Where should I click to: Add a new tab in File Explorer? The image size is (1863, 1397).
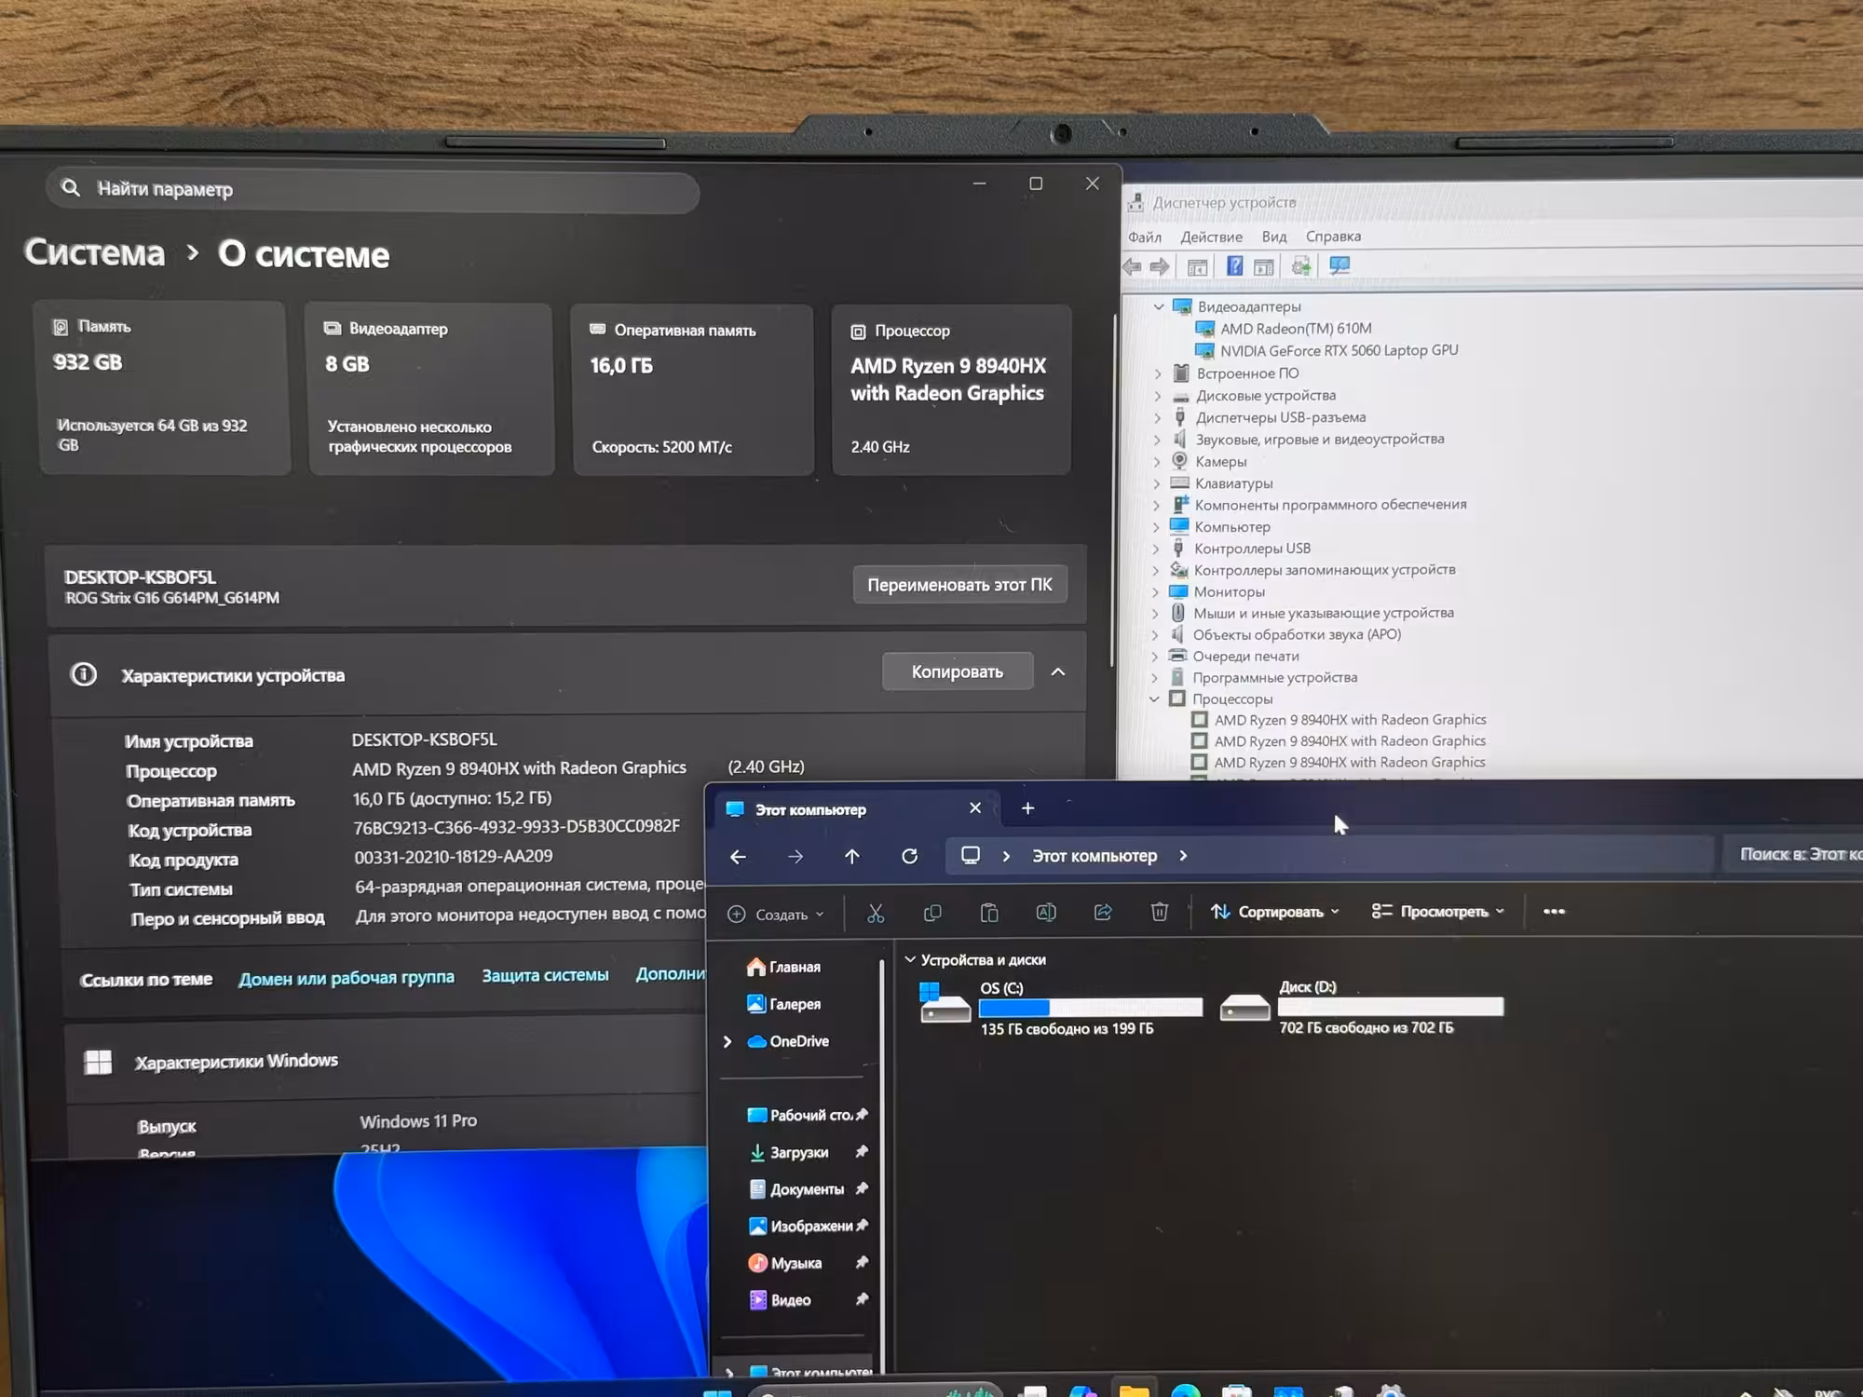tap(1027, 808)
